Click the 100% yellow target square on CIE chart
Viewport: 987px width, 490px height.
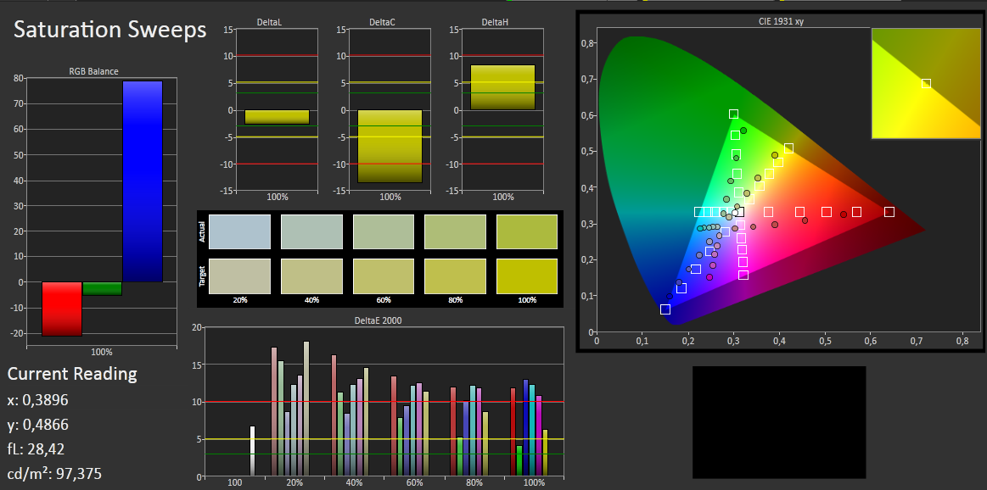click(x=788, y=148)
